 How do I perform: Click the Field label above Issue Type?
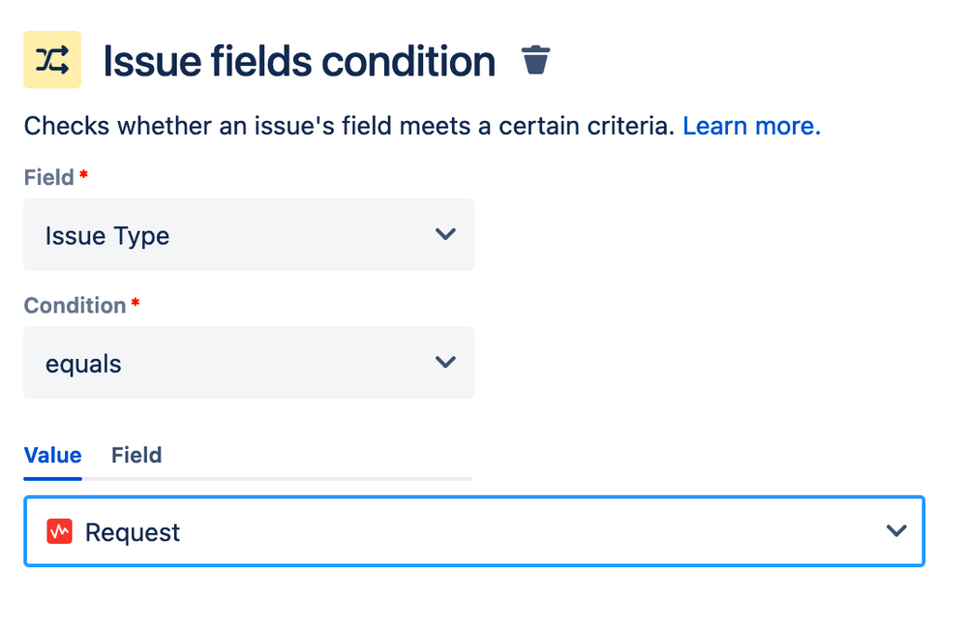tap(48, 177)
